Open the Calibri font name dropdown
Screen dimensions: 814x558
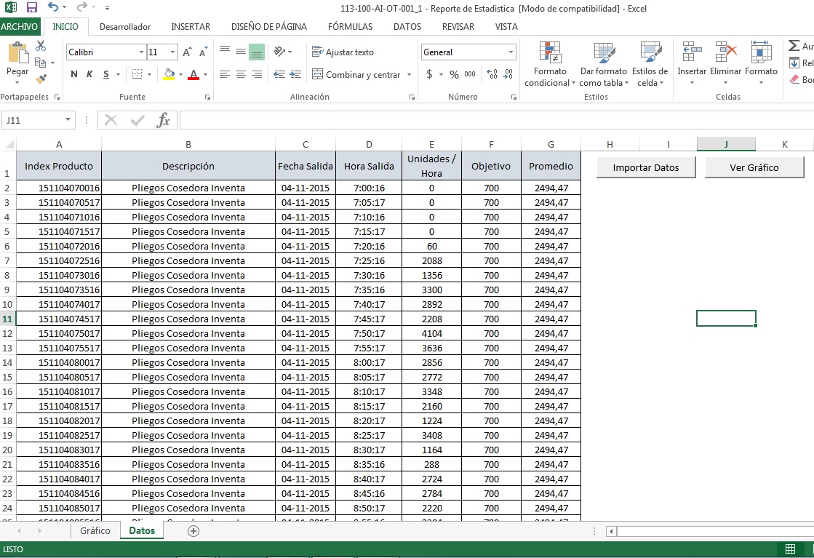point(141,52)
